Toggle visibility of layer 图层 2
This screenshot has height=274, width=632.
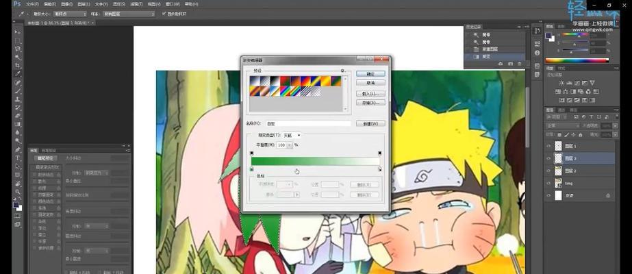click(x=548, y=171)
